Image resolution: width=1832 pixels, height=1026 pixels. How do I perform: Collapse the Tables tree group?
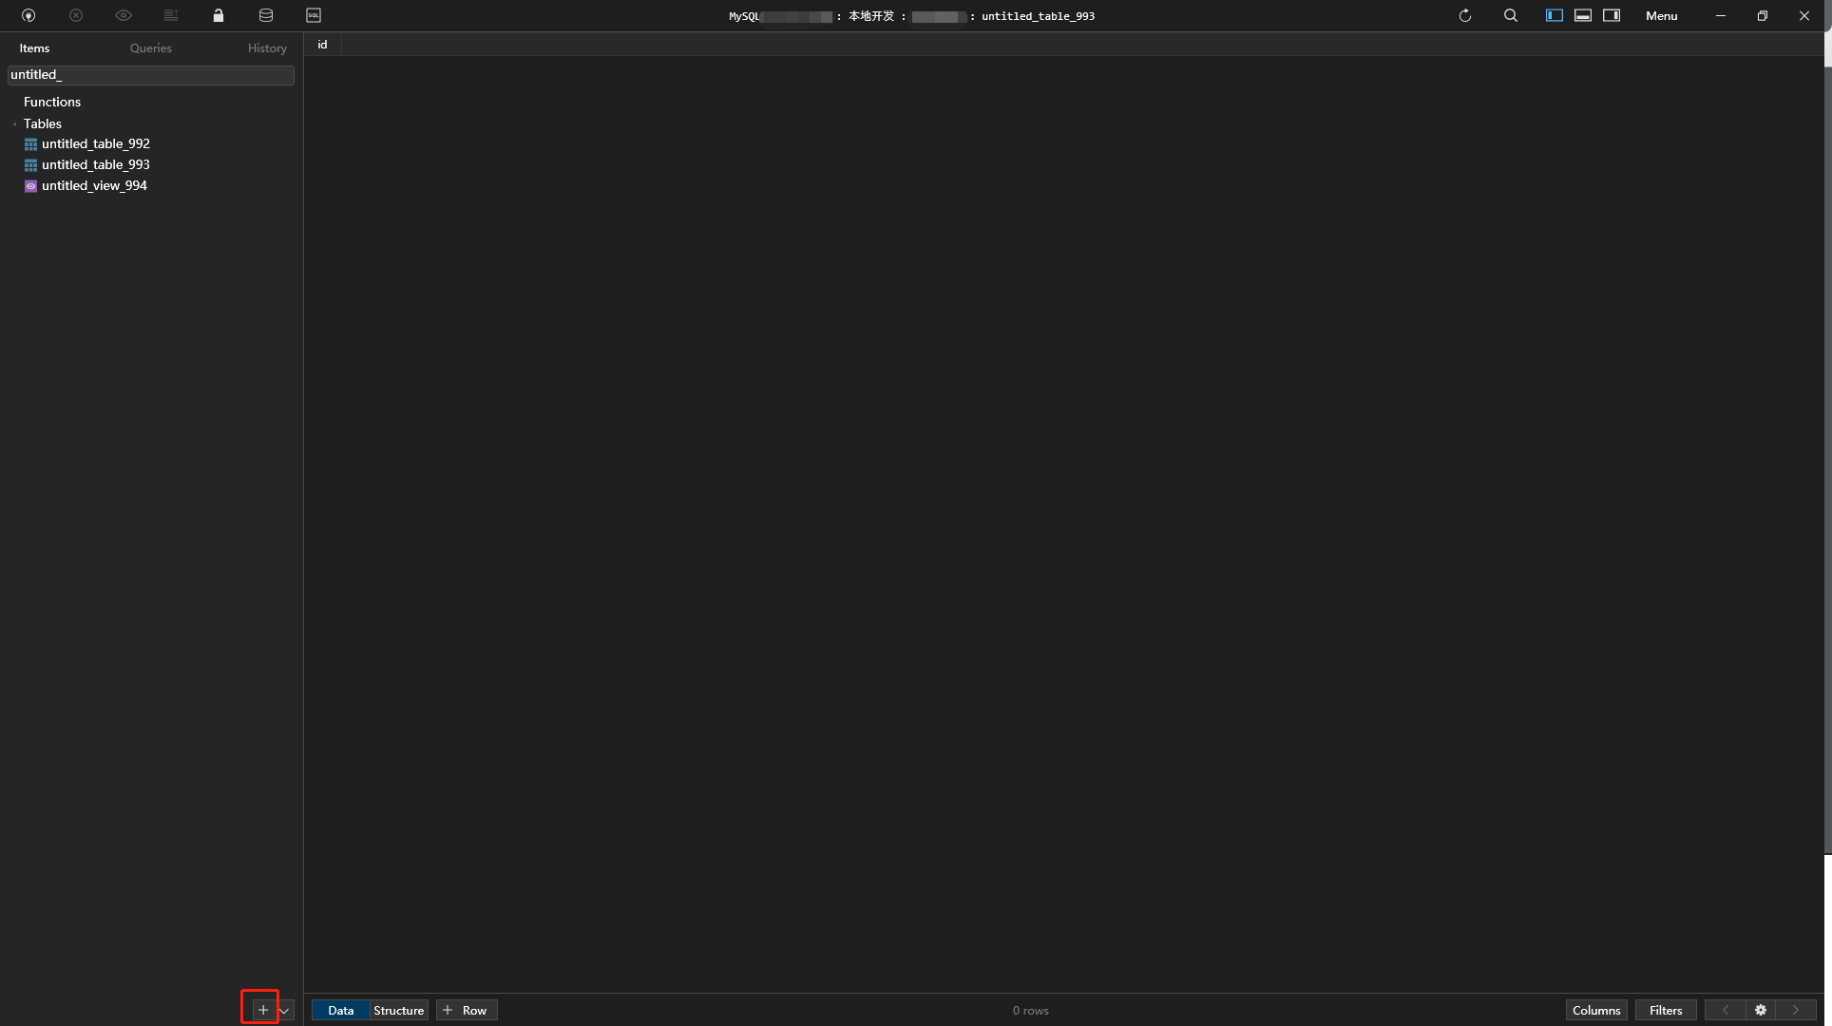click(15, 124)
